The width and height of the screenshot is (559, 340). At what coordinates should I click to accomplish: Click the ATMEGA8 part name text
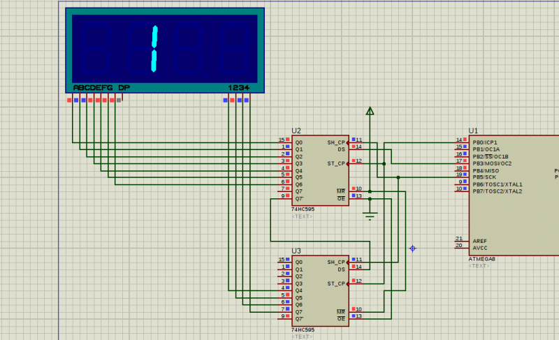(x=481, y=259)
